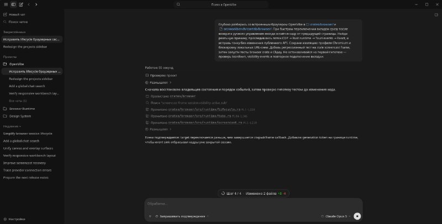This screenshot has height=224, width=442.
Task: Open the hamburger menu icon
Action: [x=6, y=4]
